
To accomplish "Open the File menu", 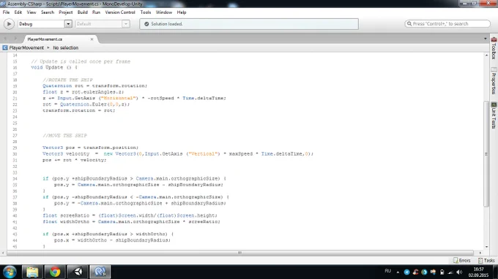I will click(x=6, y=12).
